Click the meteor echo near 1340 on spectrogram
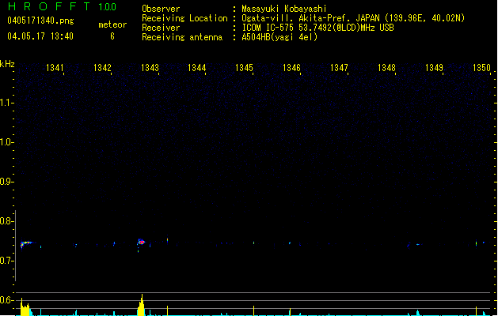The image size is (498, 316). point(26,244)
